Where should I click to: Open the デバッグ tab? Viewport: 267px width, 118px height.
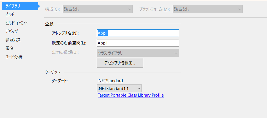pos(12,31)
